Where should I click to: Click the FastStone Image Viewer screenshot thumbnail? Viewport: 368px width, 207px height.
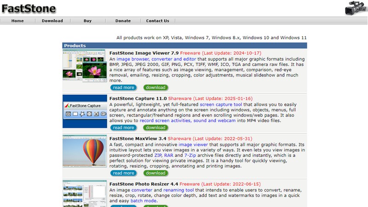coord(85,65)
